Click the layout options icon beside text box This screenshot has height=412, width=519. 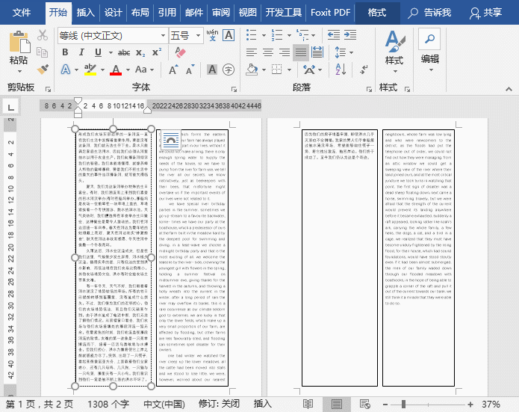[170, 140]
